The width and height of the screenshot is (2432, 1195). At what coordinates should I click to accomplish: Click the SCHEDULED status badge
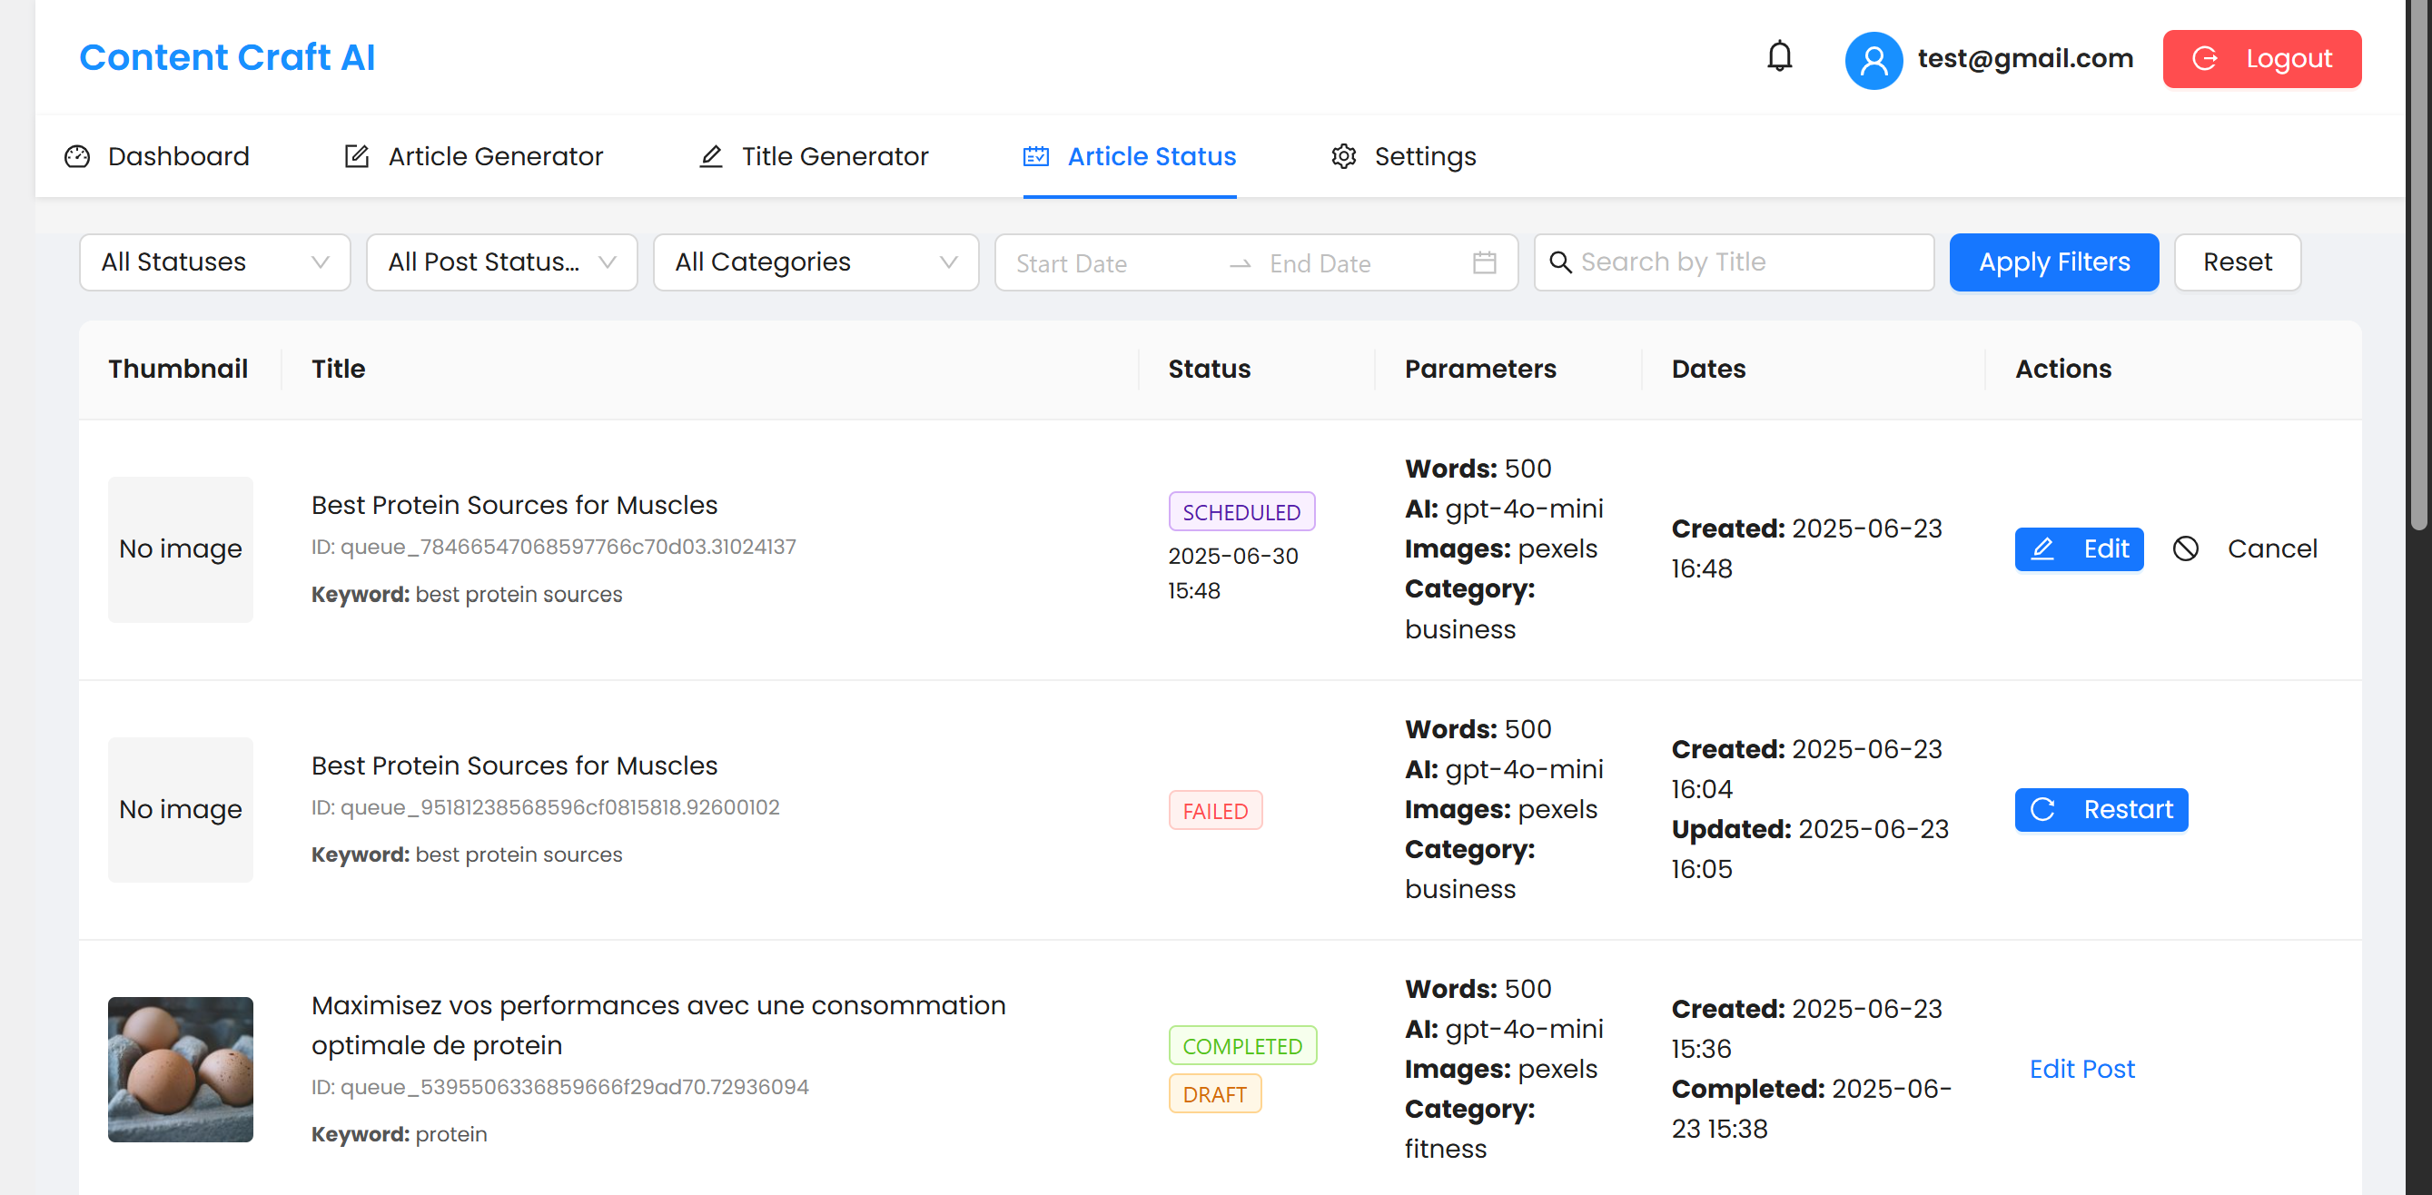(1241, 511)
